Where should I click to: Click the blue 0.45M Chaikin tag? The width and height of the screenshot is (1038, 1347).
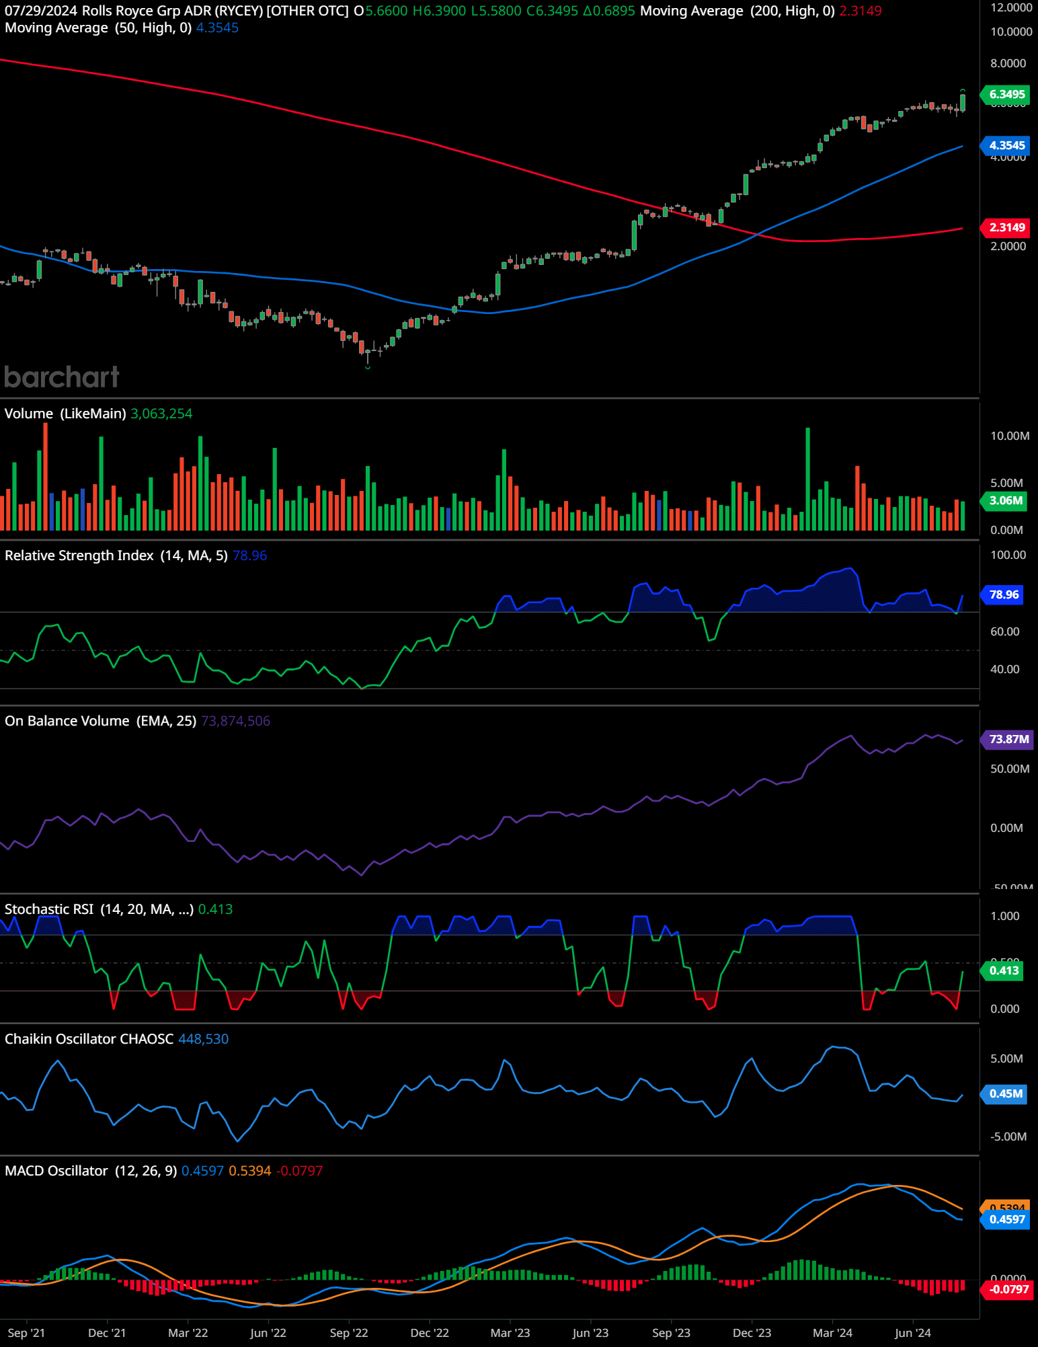[1004, 1093]
